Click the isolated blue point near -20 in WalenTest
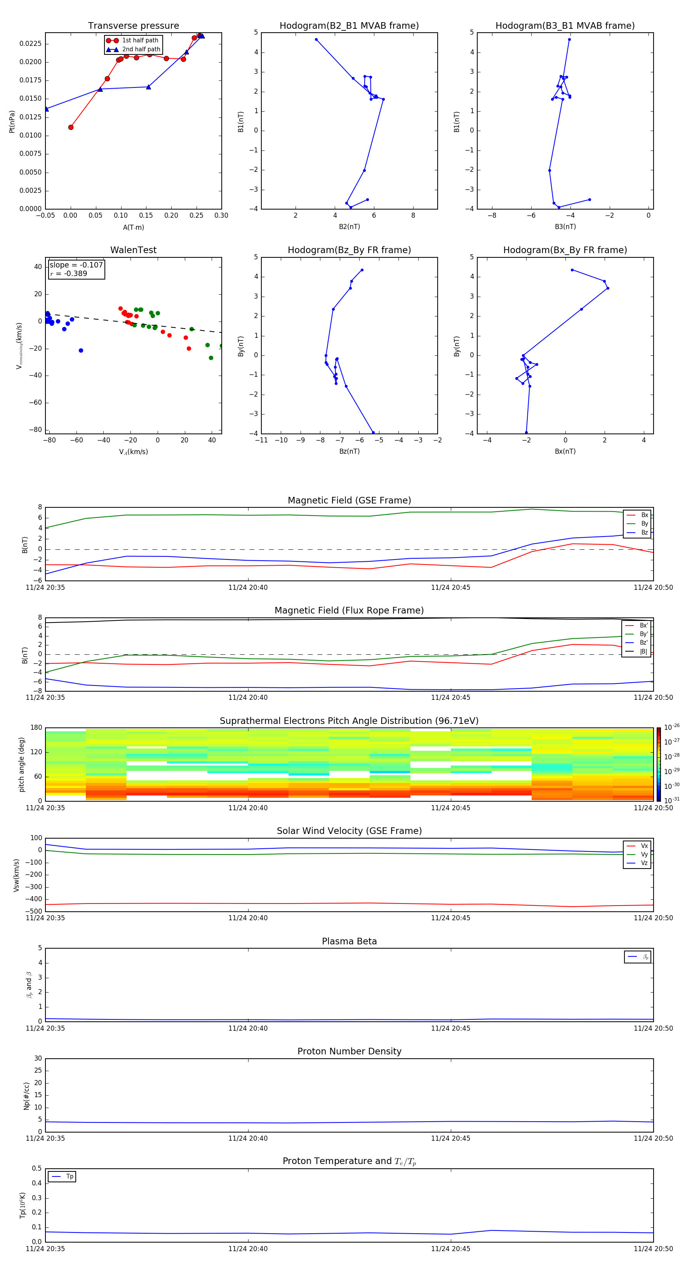Viewport: 699px width, 1283px height. click(81, 350)
